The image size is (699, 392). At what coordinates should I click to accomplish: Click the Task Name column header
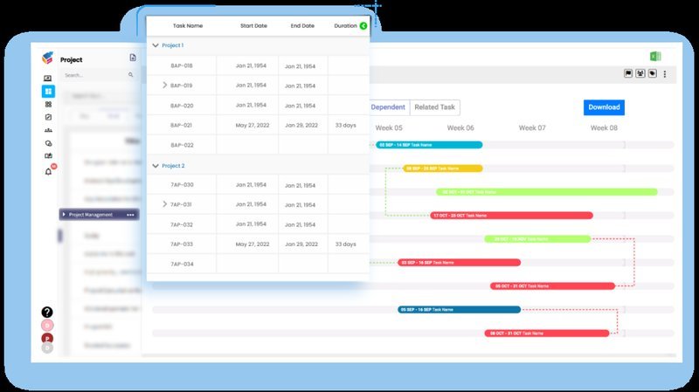[188, 26]
